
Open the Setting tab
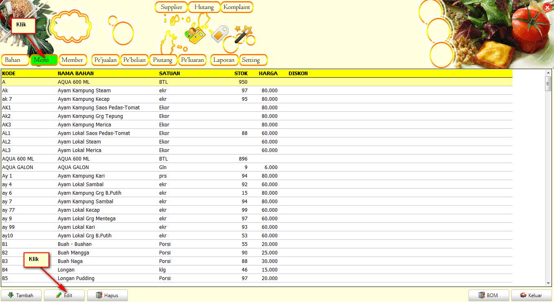point(253,60)
